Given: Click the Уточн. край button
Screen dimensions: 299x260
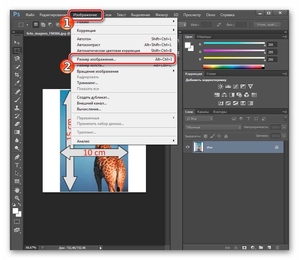Looking at the screenshot, I should [267, 25].
